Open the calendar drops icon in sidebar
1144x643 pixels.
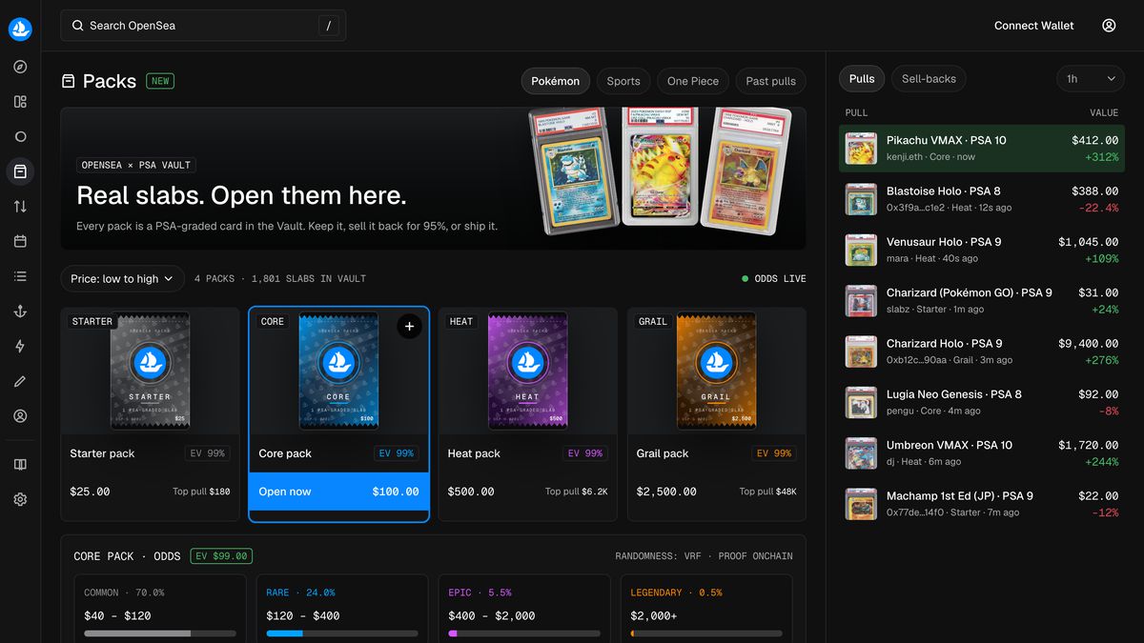pyautogui.click(x=20, y=241)
